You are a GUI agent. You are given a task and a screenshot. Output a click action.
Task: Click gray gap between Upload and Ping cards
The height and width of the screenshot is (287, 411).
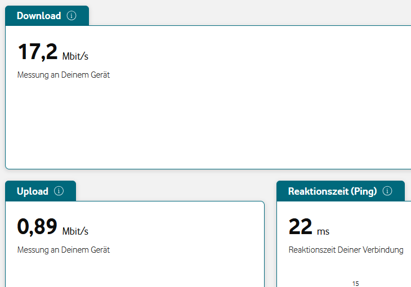coord(270,242)
